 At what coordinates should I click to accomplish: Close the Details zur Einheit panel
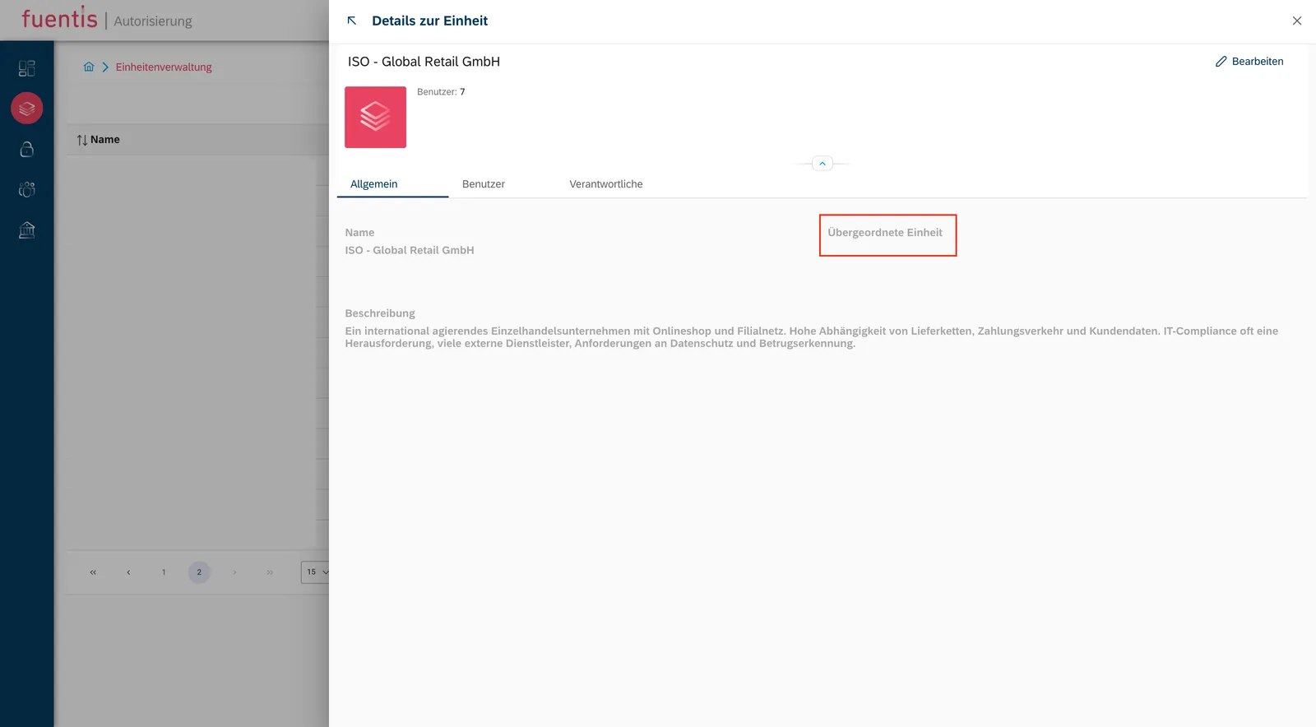pyautogui.click(x=1297, y=21)
